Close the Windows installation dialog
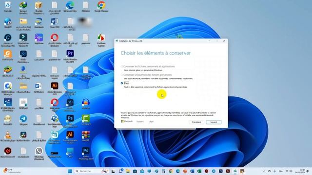 click(x=224, y=41)
